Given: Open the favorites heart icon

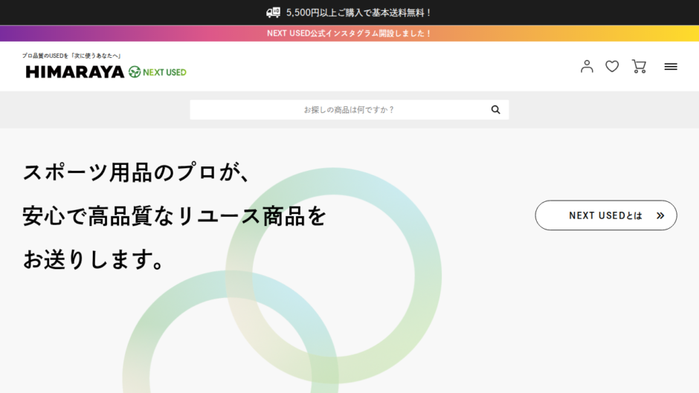Looking at the screenshot, I should (612, 66).
